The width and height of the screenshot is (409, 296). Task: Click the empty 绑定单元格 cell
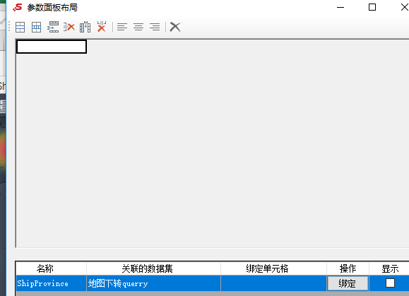273,283
